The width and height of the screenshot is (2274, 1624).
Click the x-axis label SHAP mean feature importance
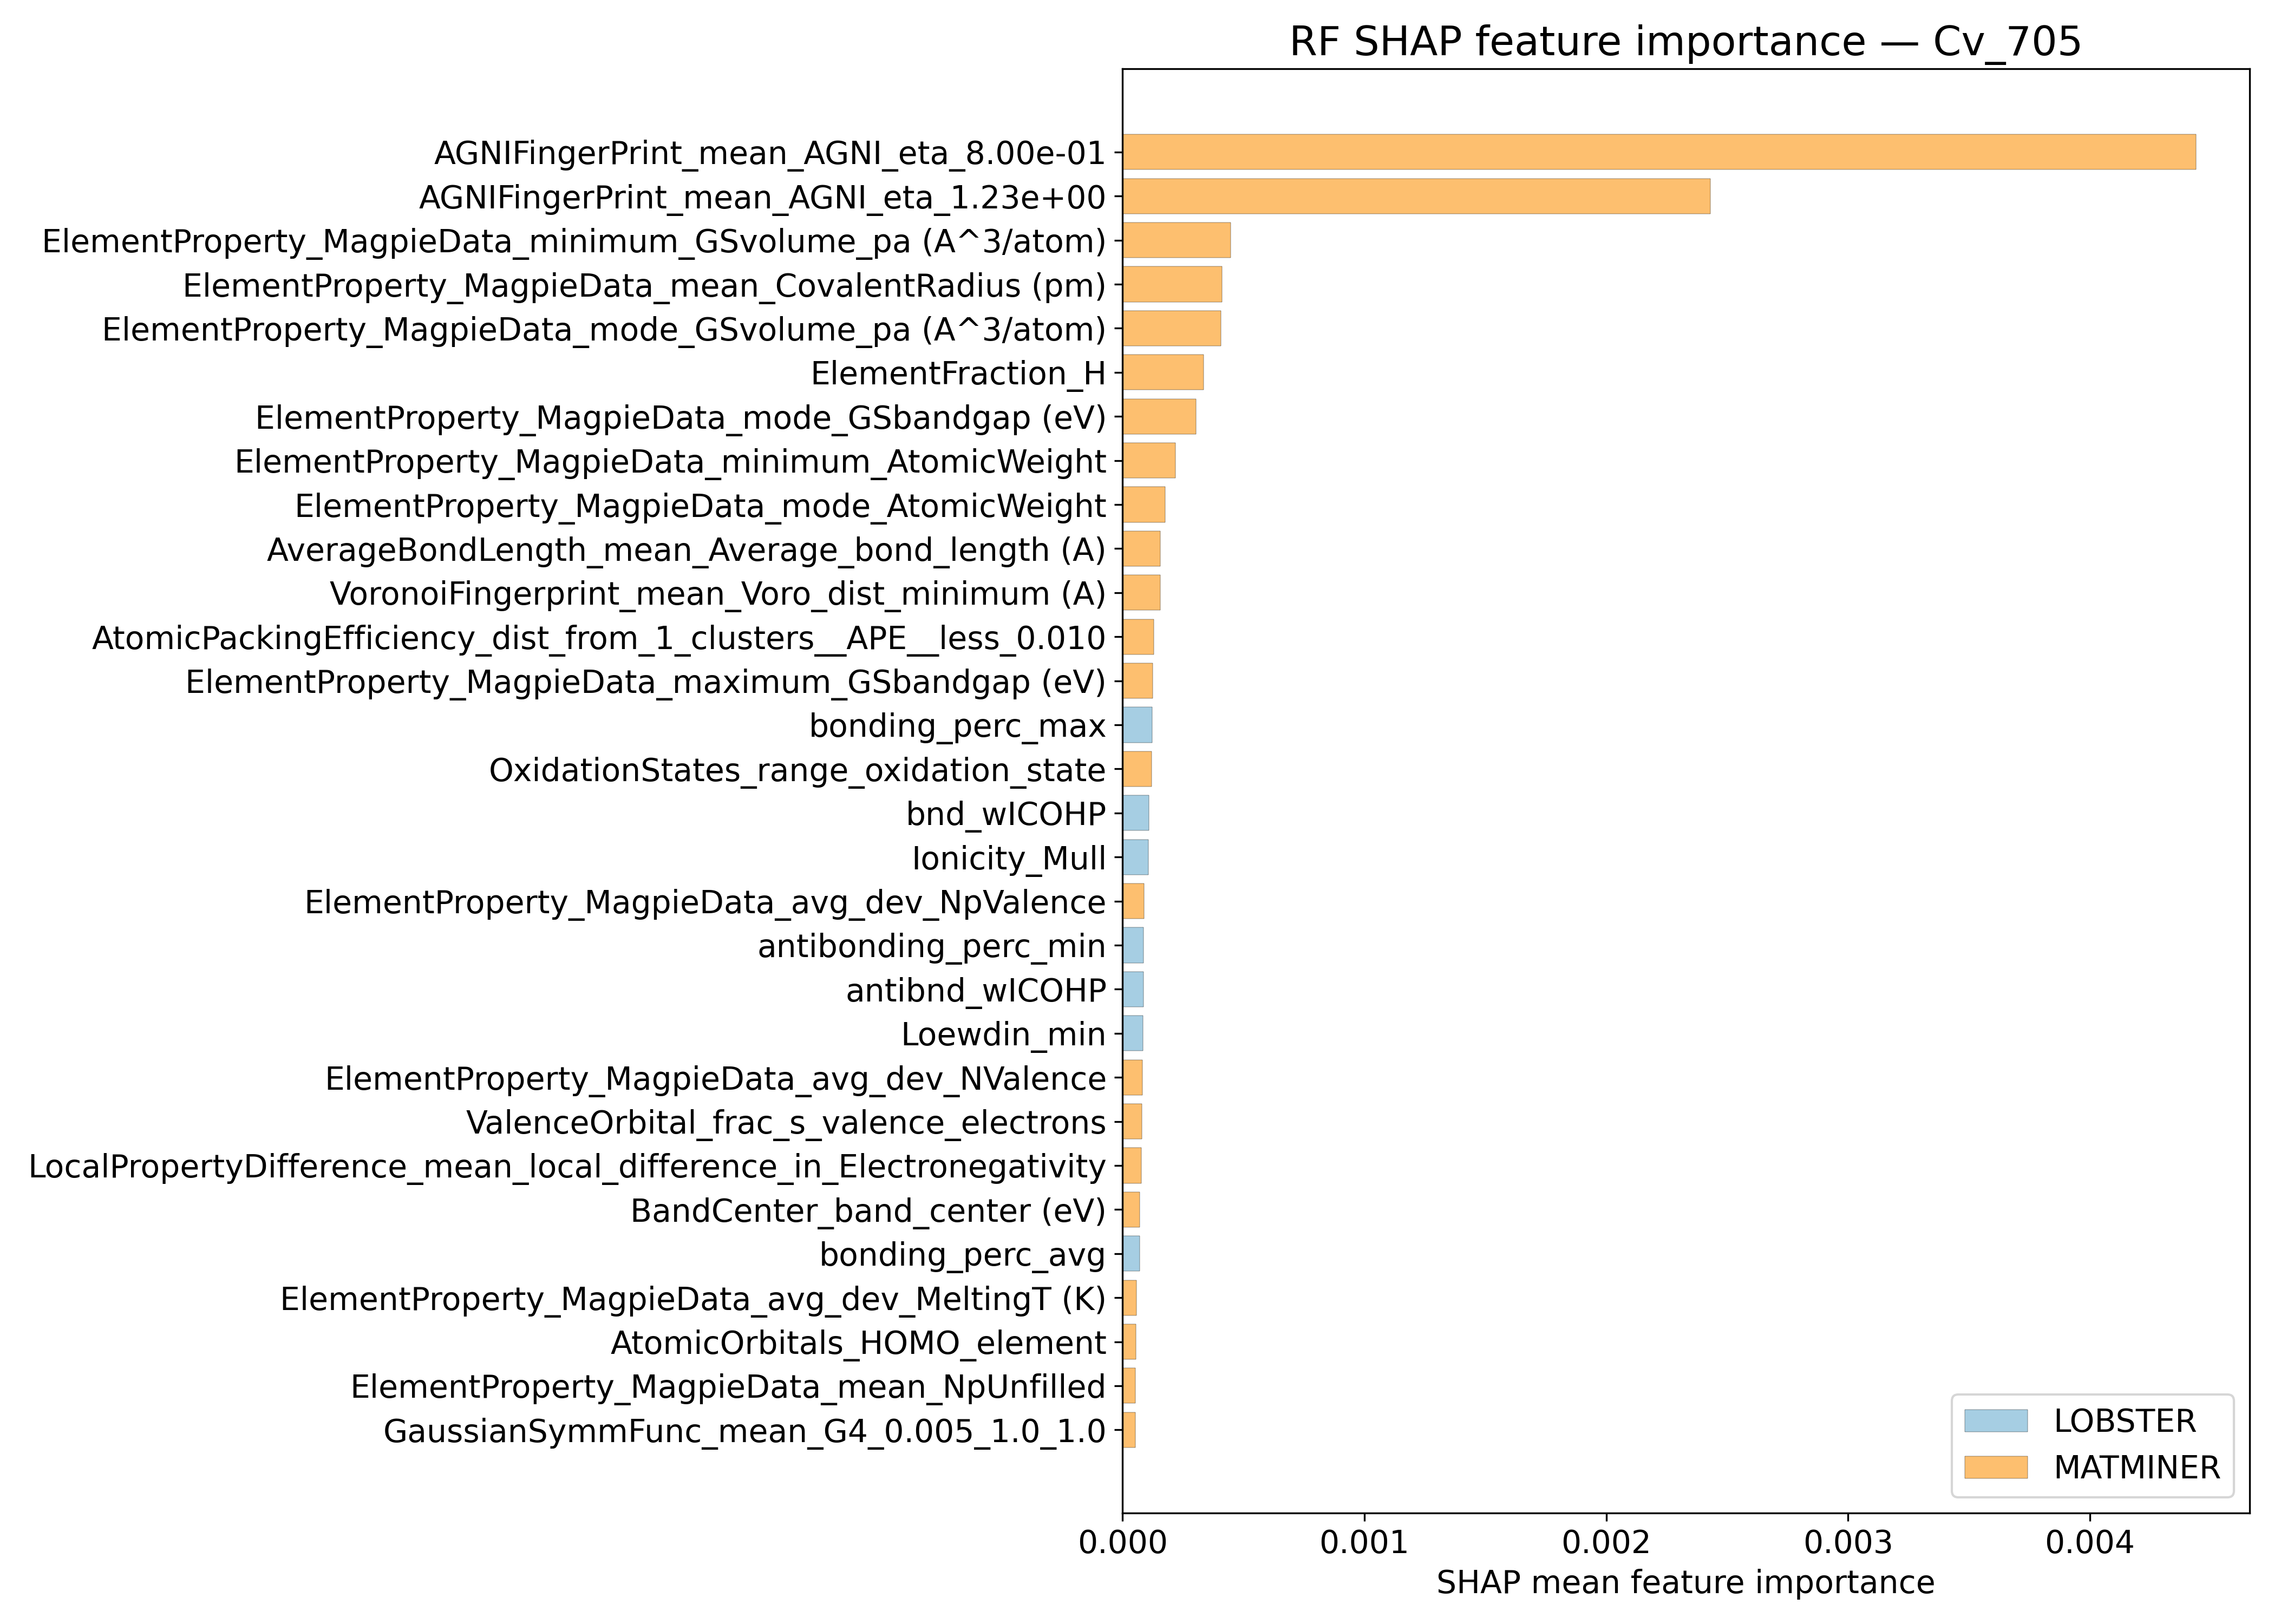point(1685,1582)
